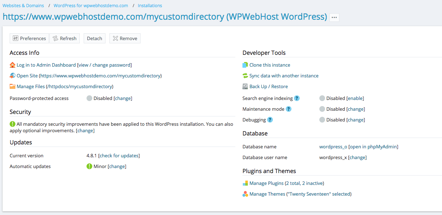The width and height of the screenshot is (442, 215).
Task: Open Manage Plugins link
Action: pyautogui.click(x=266, y=183)
